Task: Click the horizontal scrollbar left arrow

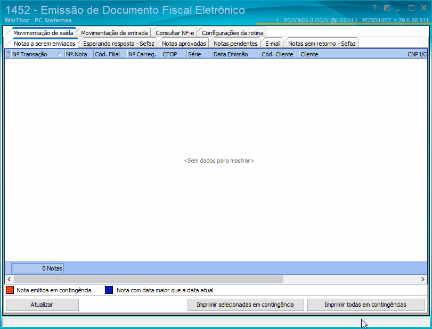Action: 9,279
